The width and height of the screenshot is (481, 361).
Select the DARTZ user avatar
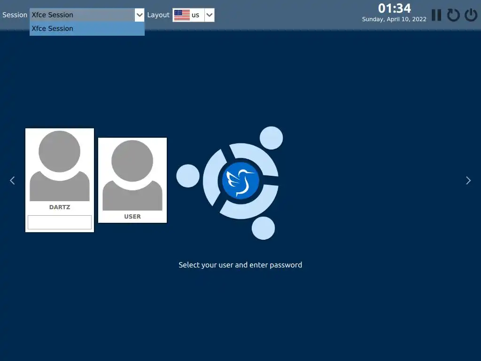pyautogui.click(x=60, y=166)
